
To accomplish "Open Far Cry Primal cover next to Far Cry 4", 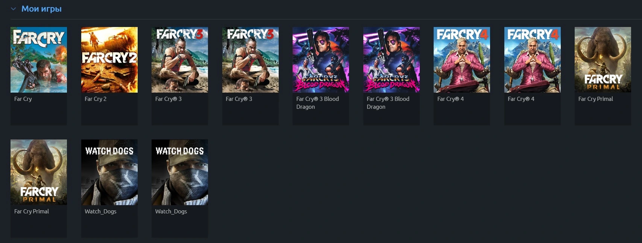I will pos(603,60).
